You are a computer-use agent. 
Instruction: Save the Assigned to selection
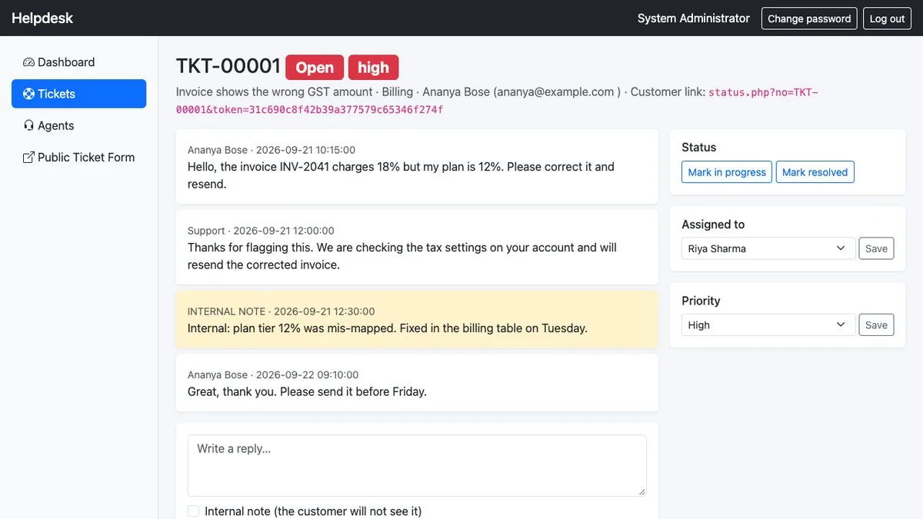876,248
